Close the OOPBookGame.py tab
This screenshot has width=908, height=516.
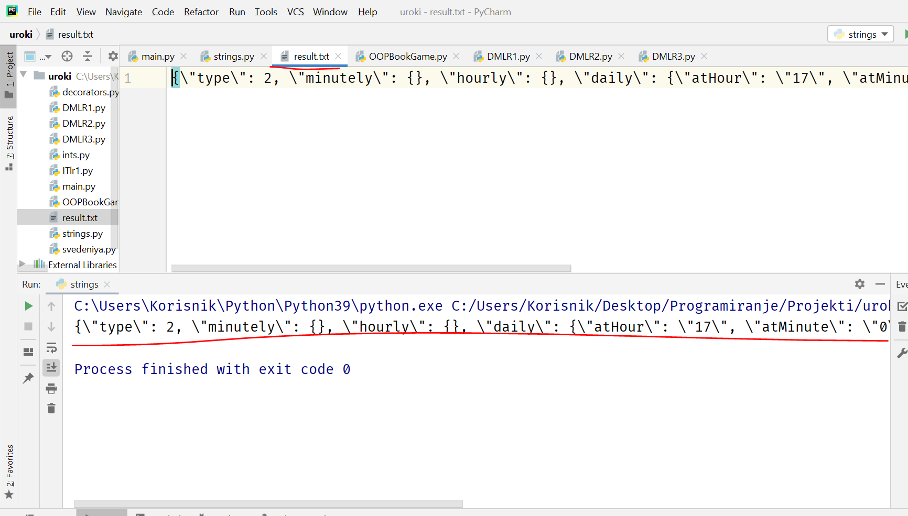click(x=456, y=56)
